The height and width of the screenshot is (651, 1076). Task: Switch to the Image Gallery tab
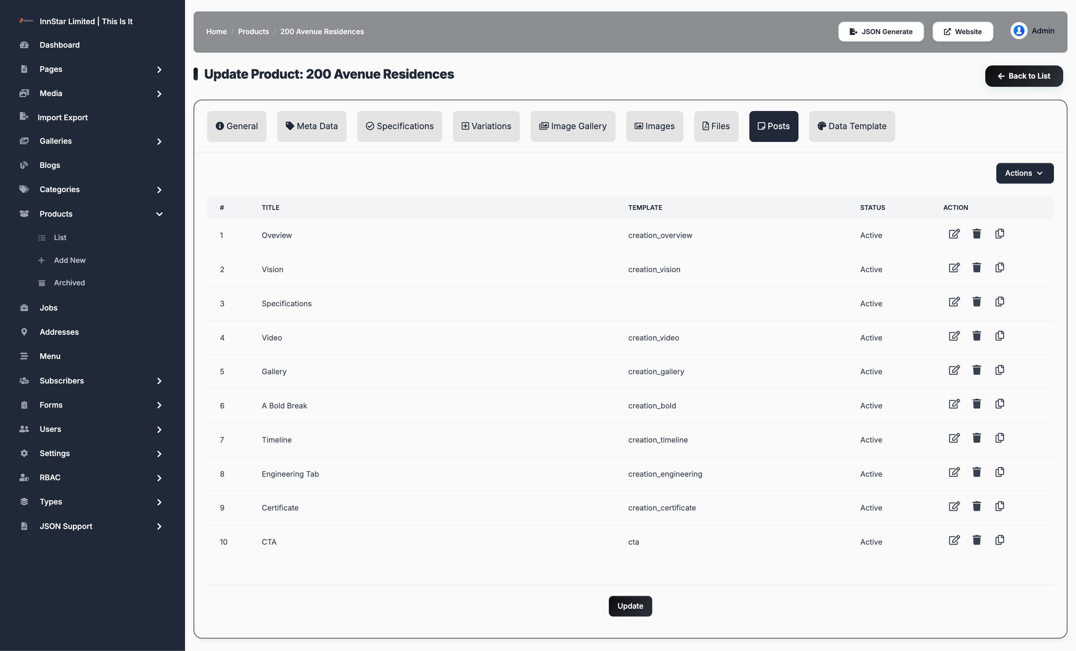pos(573,126)
